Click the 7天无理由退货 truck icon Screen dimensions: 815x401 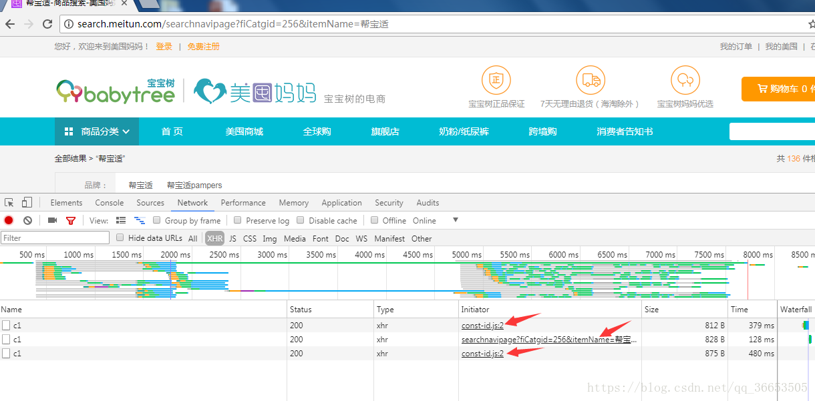click(591, 80)
